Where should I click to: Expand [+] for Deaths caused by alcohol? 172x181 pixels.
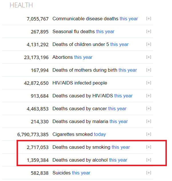(x=149, y=160)
